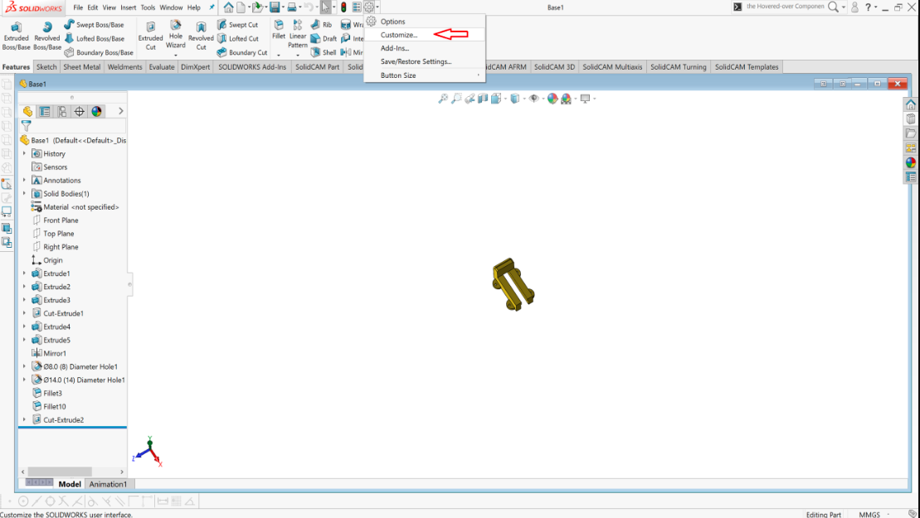Open the Tools menu

[x=148, y=7]
